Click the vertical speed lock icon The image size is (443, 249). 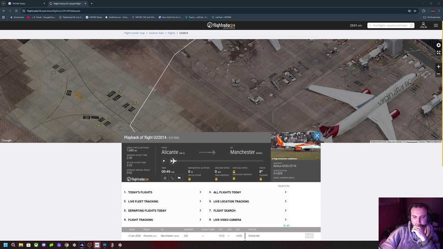tap(234, 172)
